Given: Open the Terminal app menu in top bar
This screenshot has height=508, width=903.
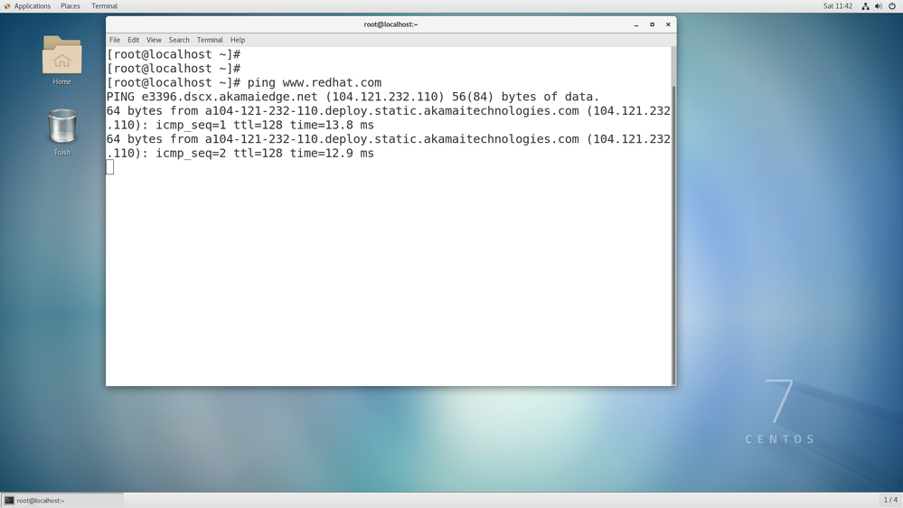Looking at the screenshot, I should [x=104, y=6].
